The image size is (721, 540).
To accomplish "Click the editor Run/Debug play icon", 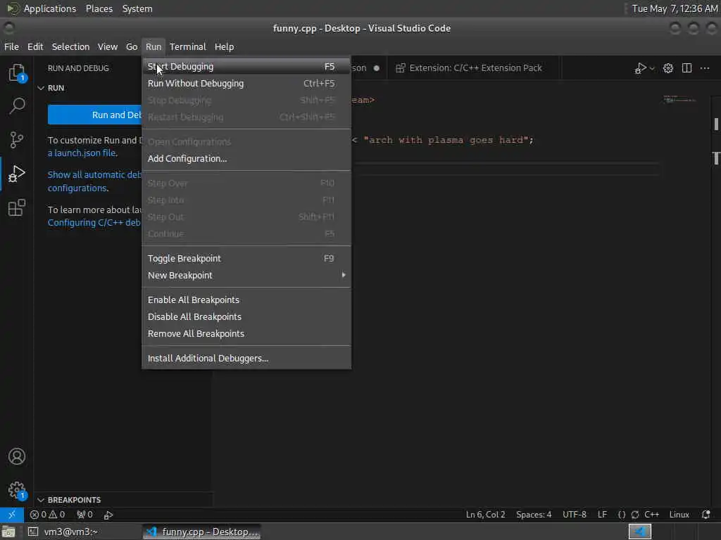I will [640, 68].
